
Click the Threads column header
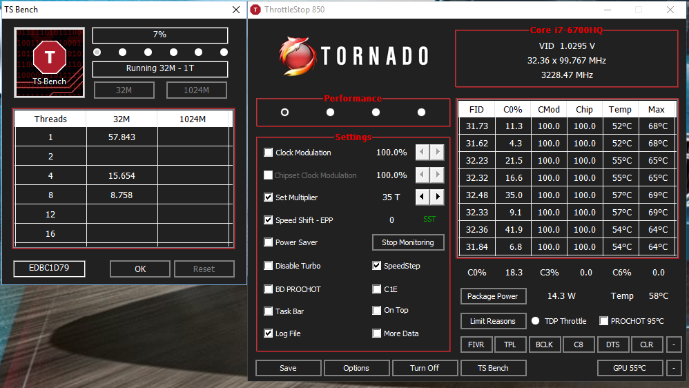point(50,119)
